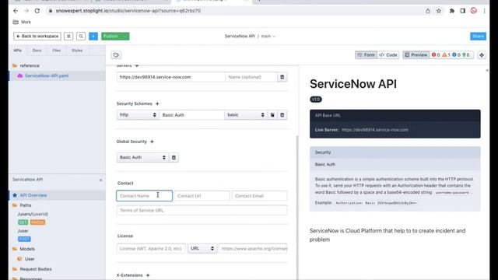Image resolution: width=498 pixels, height=280 pixels.
Task: Open the browser share icon
Action: tap(428, 11)
